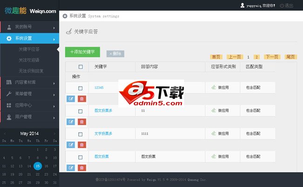Viewport: 303px width, 187px height.
Task: Click the 匹配类型 column header
Action: coord(254,67)
